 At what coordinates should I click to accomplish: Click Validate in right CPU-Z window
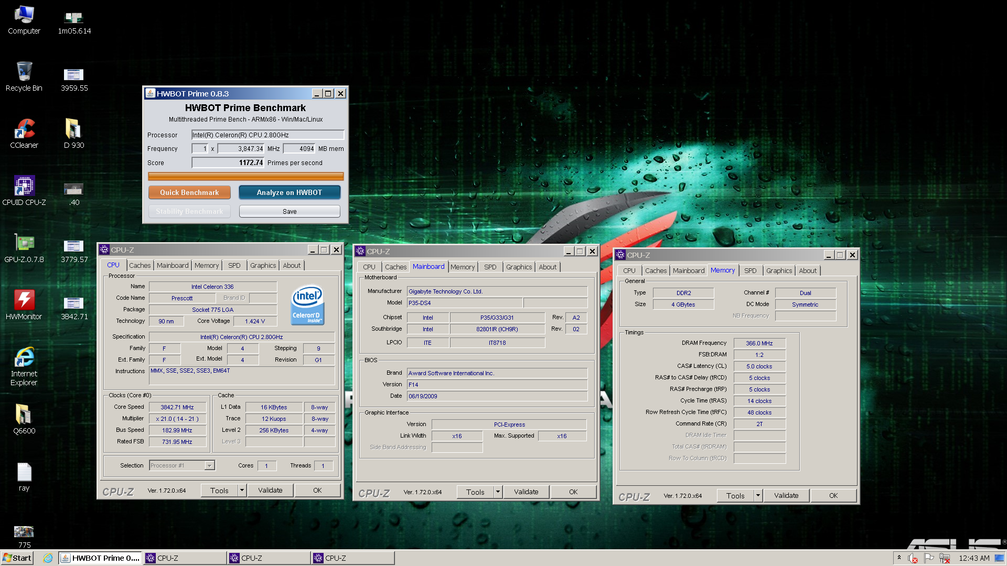(786, 496)
